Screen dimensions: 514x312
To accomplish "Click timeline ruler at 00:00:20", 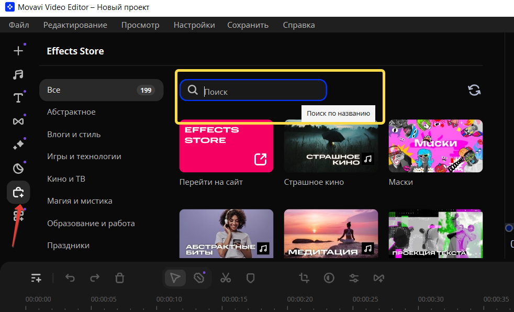I will [300, 299].
